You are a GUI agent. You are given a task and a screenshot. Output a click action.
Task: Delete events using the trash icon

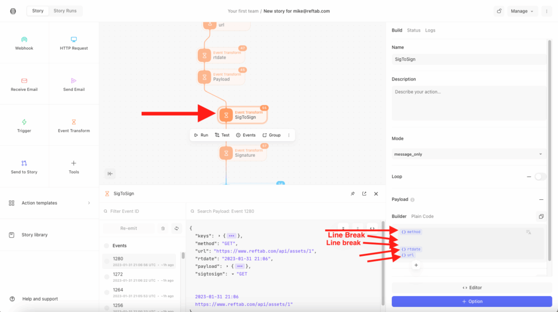pyautogui.click(x=162, y=229)
